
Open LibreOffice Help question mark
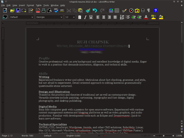[x=155, y=10]
